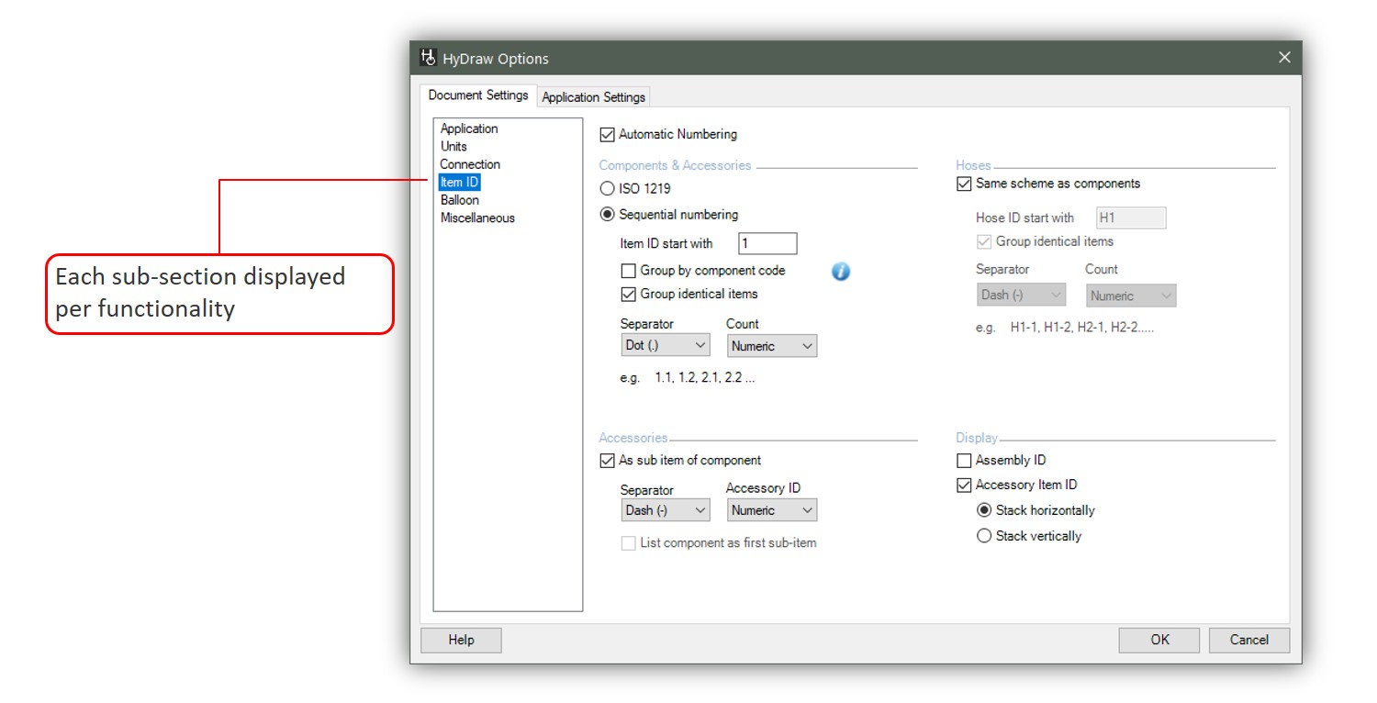
Task: Toggle the Automatic Numbering checkbox
Action: (607, 135)
